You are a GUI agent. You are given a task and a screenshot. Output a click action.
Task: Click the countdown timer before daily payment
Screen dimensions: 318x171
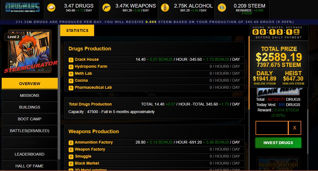coord(276,32)
